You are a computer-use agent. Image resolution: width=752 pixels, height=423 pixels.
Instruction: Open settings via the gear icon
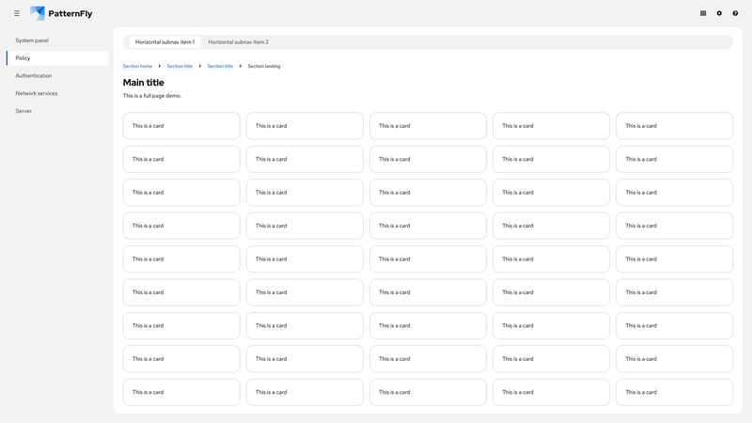coord(719,13)
